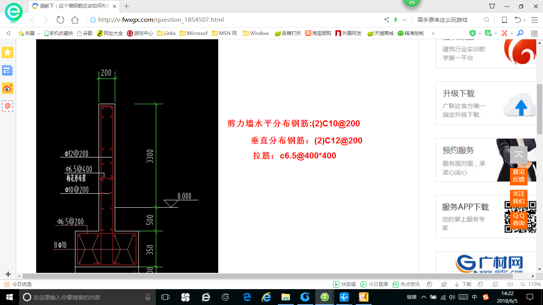Screen dimensions: 543x305
Task: Open the Microsof bookmark folder
Action: (194, 33)
